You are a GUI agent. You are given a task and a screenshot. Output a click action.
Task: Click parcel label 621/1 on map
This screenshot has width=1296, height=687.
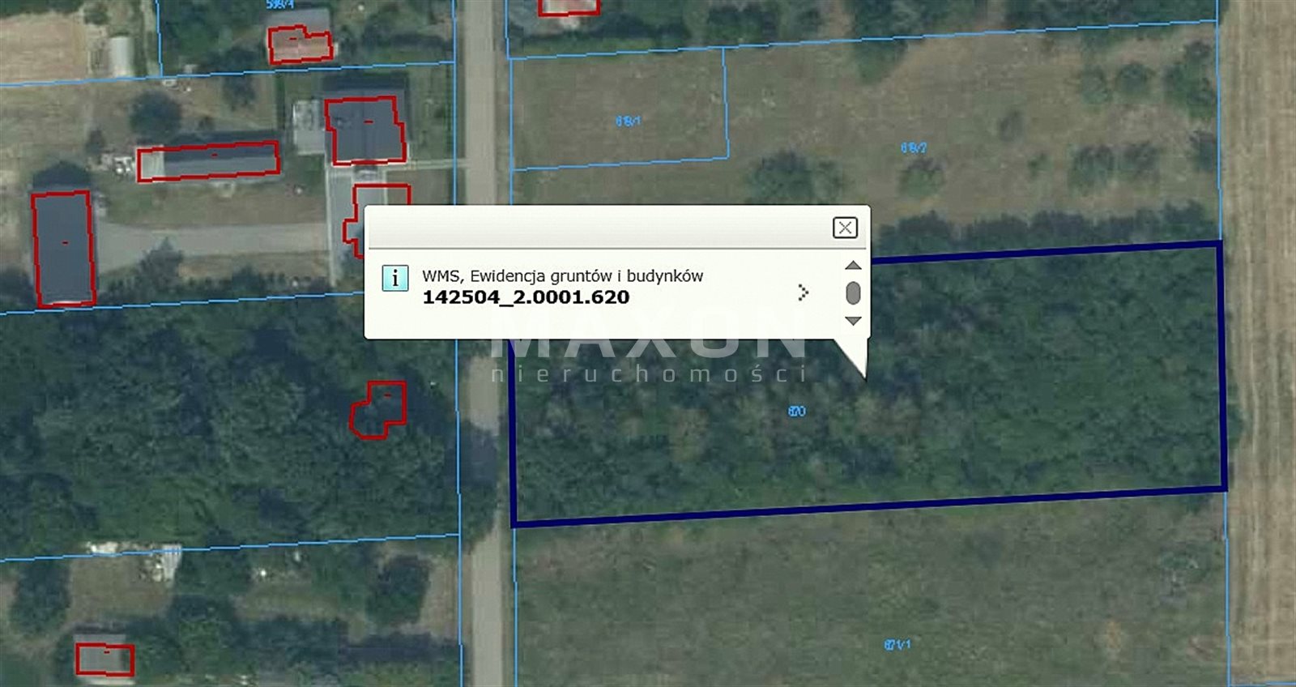[x=897, y=645]
